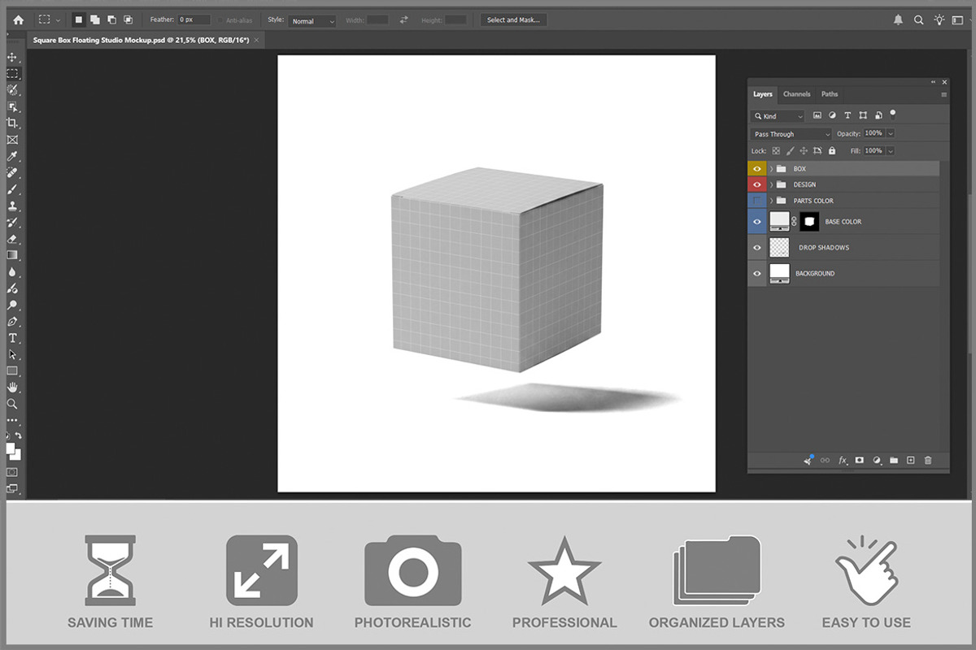976x650 pixels.
Task: Open layer effects fx menu
Action: pyautogui.click(x=843, y=460)
